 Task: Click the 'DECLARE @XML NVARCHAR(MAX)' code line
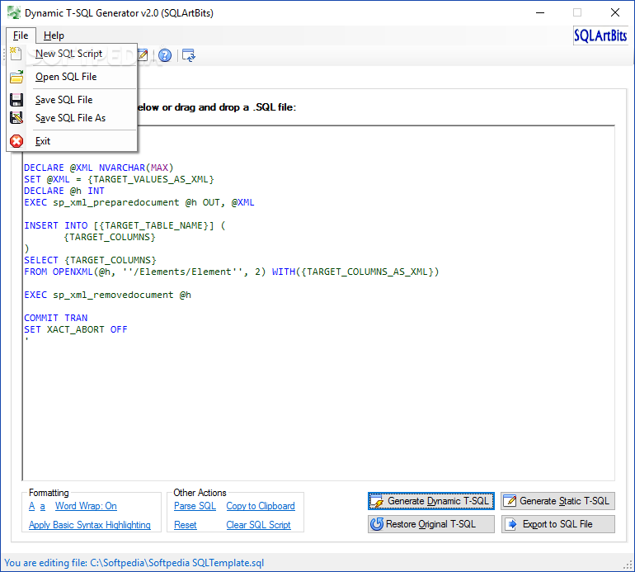click(98, 168)
